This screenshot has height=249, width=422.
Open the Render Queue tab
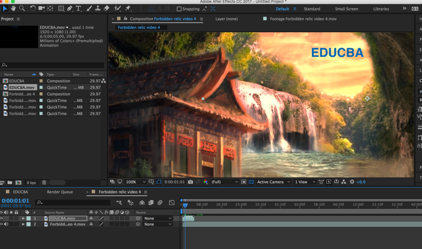59,192
